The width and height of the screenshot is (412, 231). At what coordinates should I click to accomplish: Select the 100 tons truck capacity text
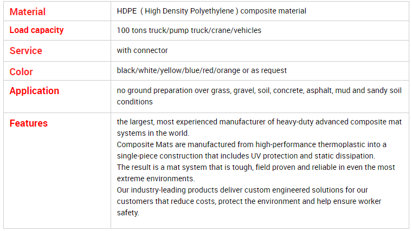pos(189,30)
